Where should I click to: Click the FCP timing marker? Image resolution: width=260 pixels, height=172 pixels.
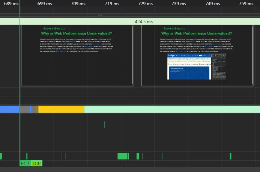[25, 163]
